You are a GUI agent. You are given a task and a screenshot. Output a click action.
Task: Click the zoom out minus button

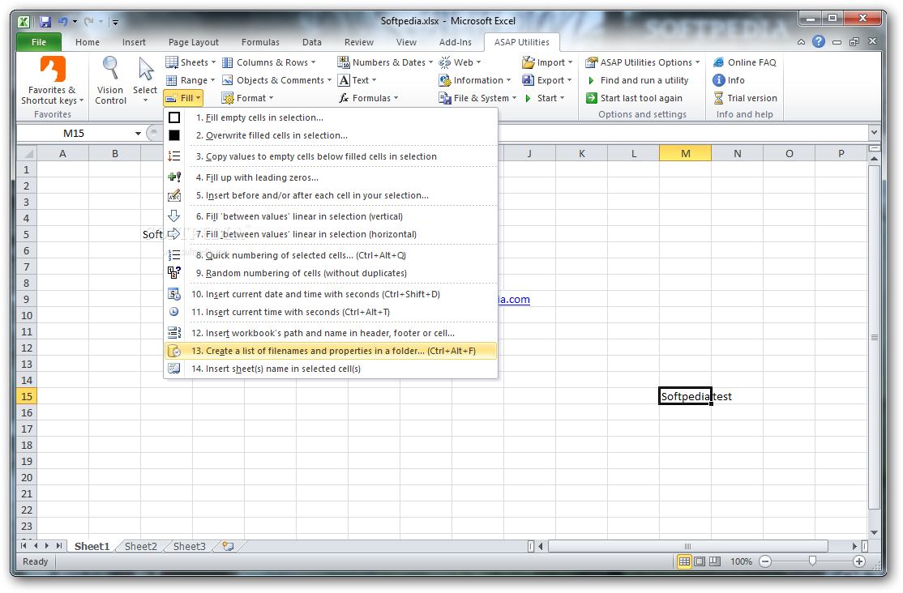pos(764,561)
